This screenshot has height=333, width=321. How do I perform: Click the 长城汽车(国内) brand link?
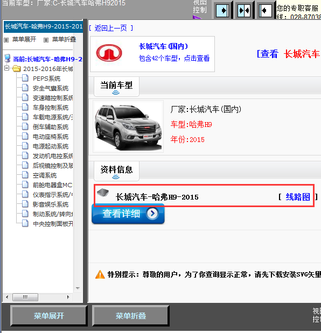163,46
